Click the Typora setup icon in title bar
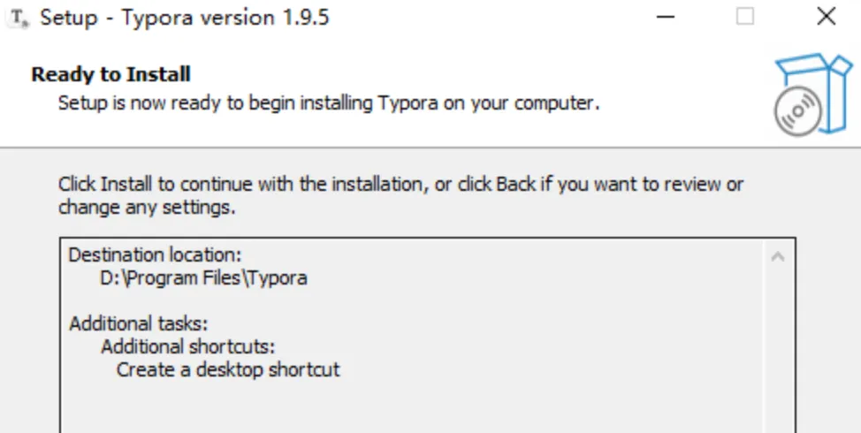Viewport: 861px width, 433px height. pyautogui.click(x=19, y=18)
